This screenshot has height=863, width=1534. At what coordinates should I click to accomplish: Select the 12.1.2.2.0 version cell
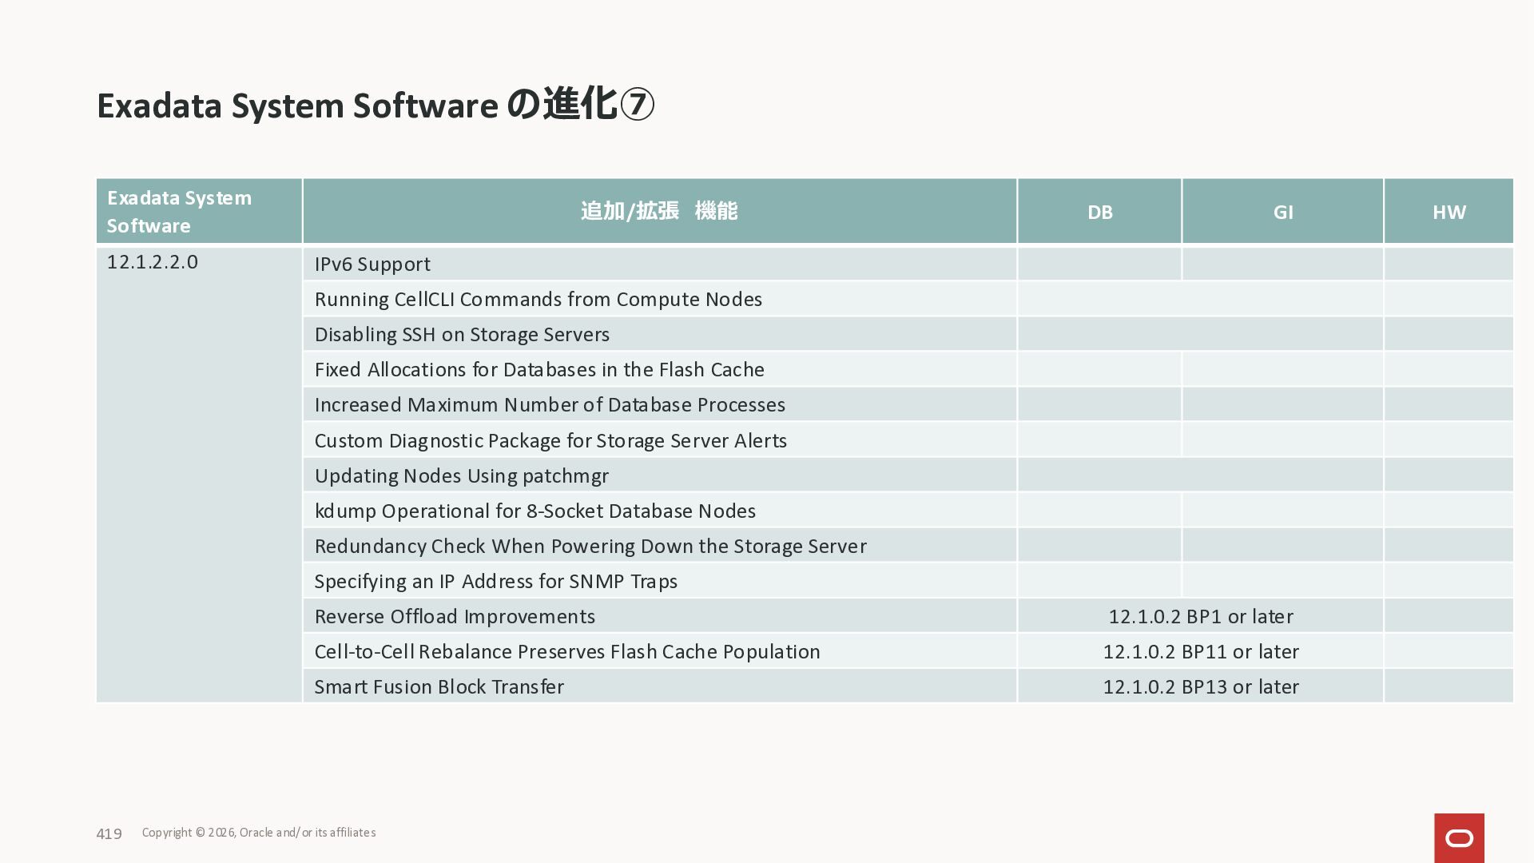click(153, 262)
